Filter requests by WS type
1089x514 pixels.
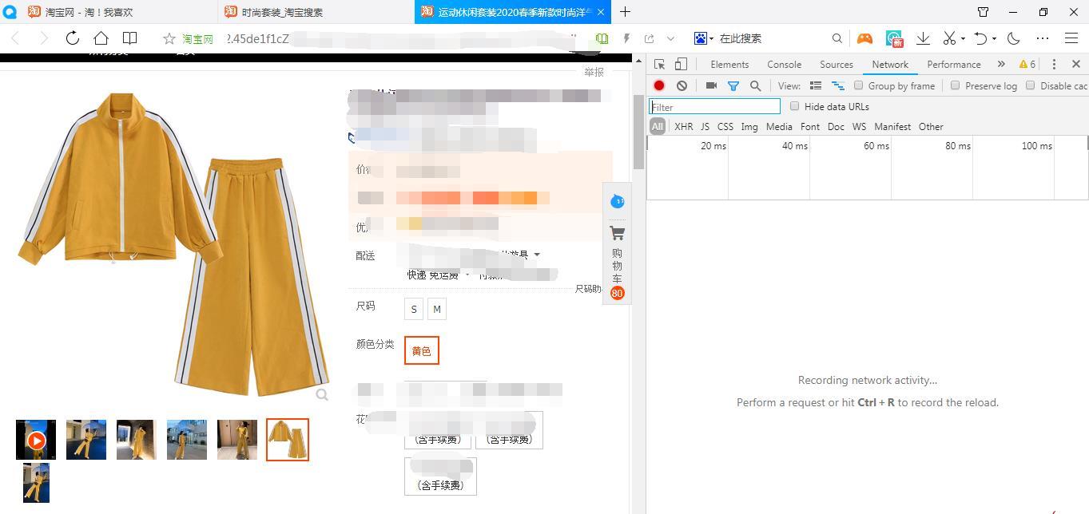click(x=859, y=126)
